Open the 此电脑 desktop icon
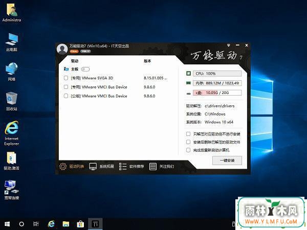 click(12, 42)
